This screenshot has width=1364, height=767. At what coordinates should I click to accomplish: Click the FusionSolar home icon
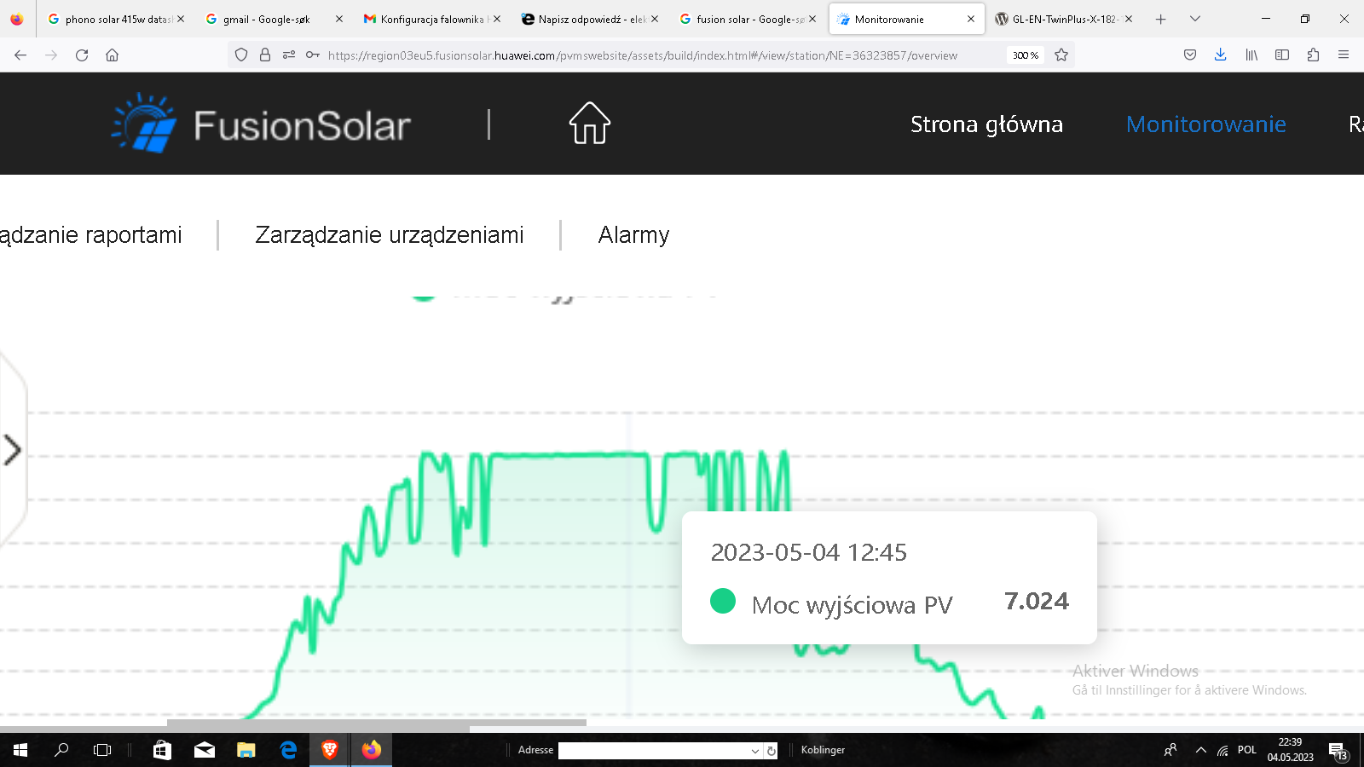click(x=590, y=124)
